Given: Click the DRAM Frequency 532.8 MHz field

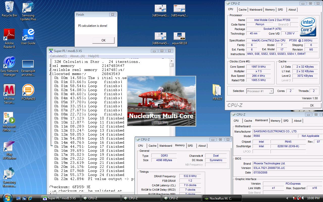Looking at the screenshot, I should [191, 176].
